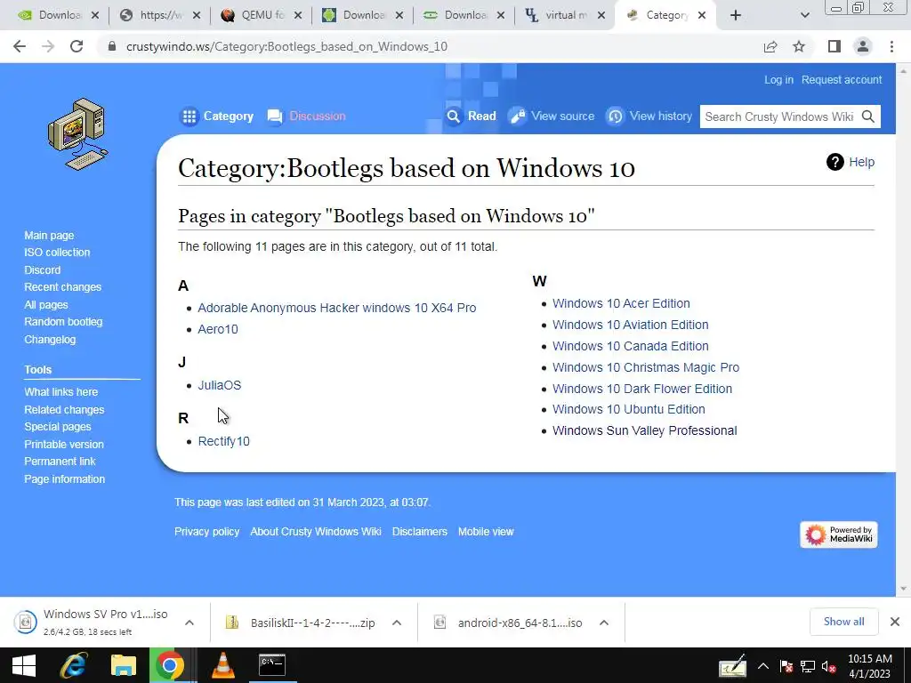The width and height of the screenshot is (911, 683).
Task: Open the JuliaOS page link
Action: [220, 385]
